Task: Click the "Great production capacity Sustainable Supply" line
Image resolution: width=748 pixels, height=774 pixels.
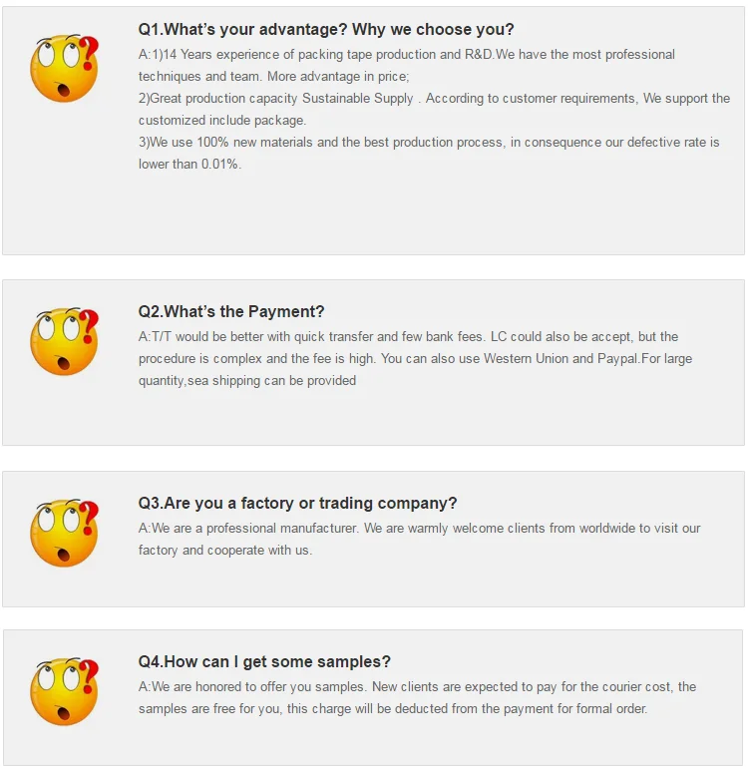Action: 434,99
